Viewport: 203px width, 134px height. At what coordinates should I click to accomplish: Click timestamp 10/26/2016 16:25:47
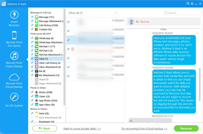[162, 33]
